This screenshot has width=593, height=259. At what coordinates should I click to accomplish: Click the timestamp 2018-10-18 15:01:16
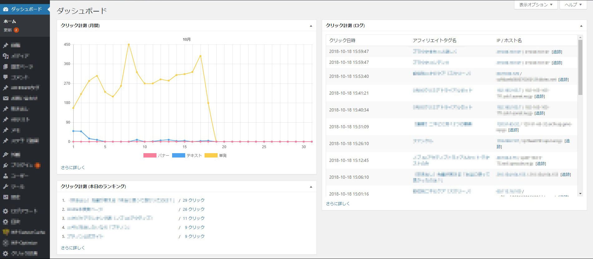tap(349, 194)
